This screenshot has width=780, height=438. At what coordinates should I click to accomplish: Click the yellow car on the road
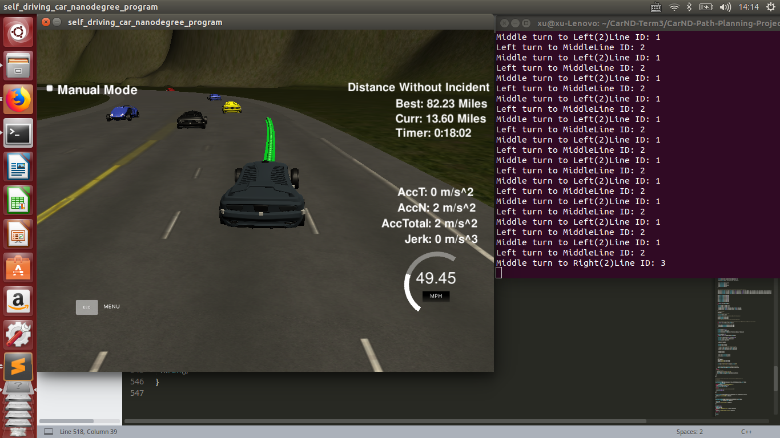232,107
